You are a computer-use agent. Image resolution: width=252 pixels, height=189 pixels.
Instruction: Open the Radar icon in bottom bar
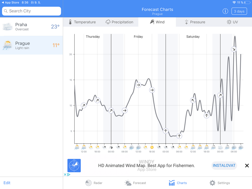(88, 183)
